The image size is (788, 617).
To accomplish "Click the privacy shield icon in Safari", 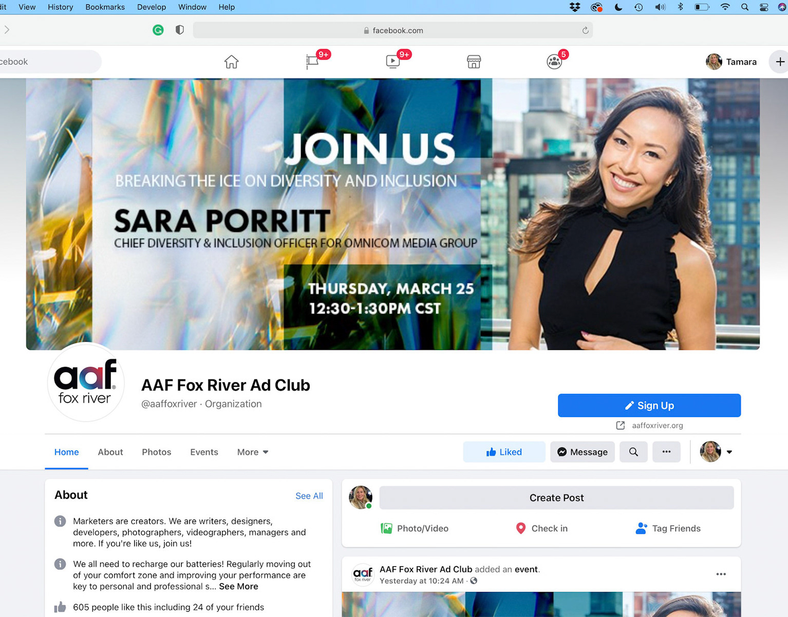I will pos(180,30).
